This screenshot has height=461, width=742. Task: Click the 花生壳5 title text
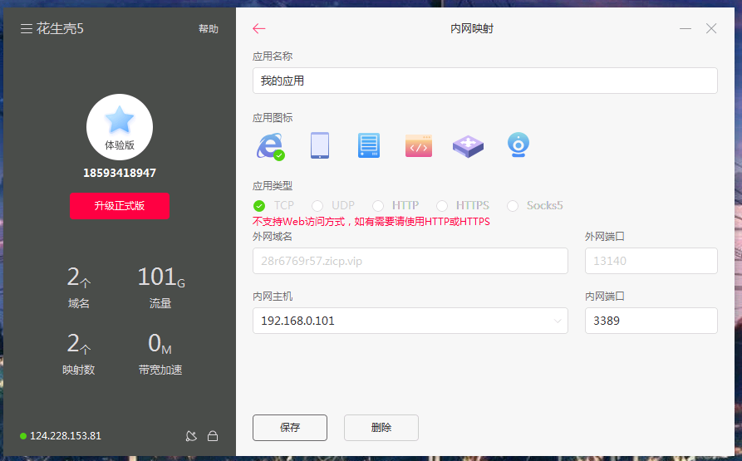pos(60,29)
